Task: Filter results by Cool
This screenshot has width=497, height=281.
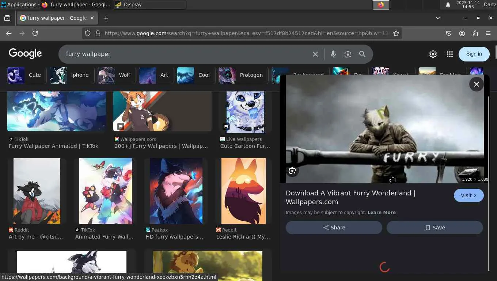Action: tap(196, 75)
